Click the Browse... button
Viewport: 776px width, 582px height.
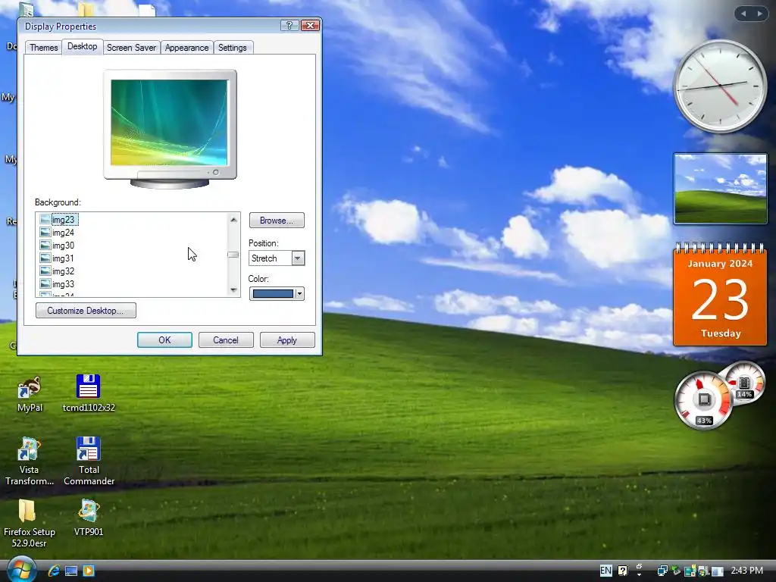click(x=277, y=221)
